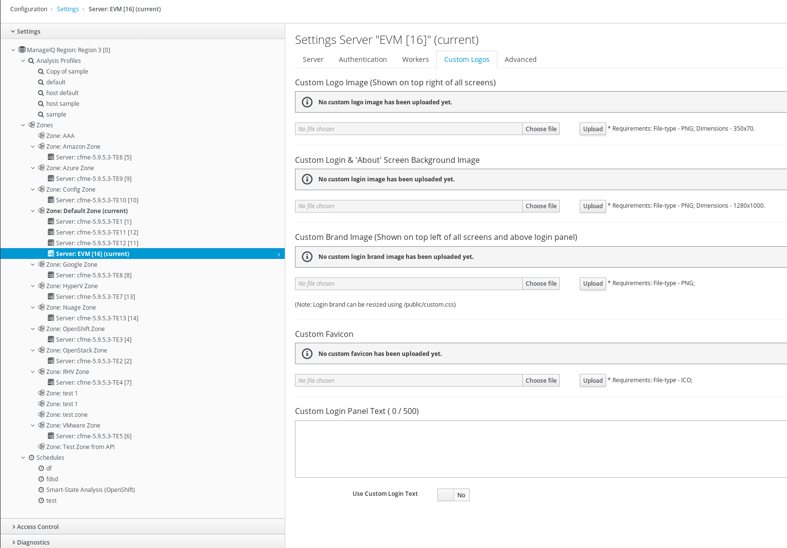The image size is (787, 548).
Task: Click the Settings breadcrumb link
Action: [68, 9]
